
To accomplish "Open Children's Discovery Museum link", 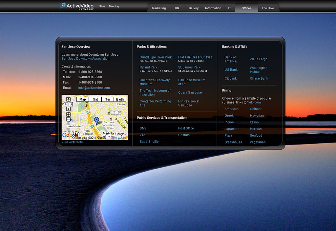I will point(155,82).
